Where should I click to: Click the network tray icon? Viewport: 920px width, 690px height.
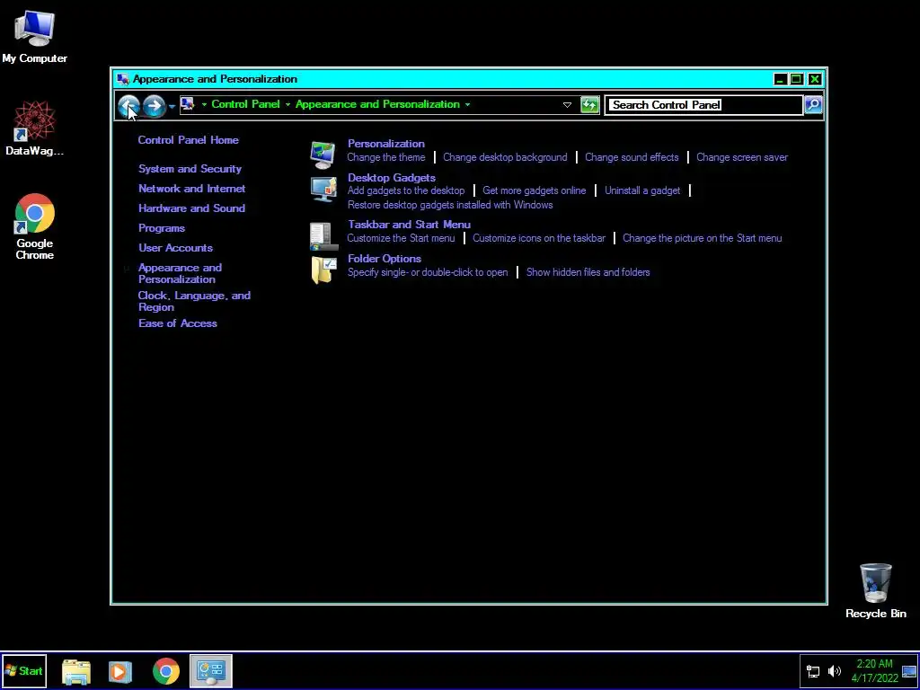pos(812,671)
